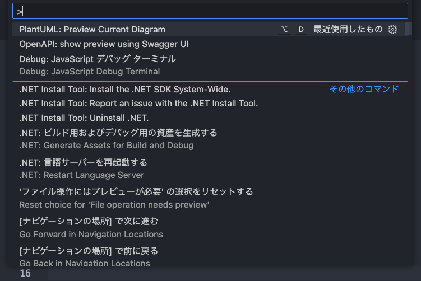The width and height of the screenshot is (421, 281).
Task: Select OpenAPI: show preview using Swagger UI
Action: point(210,44)
